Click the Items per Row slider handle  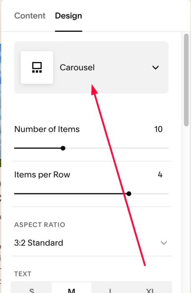(129, 194)
